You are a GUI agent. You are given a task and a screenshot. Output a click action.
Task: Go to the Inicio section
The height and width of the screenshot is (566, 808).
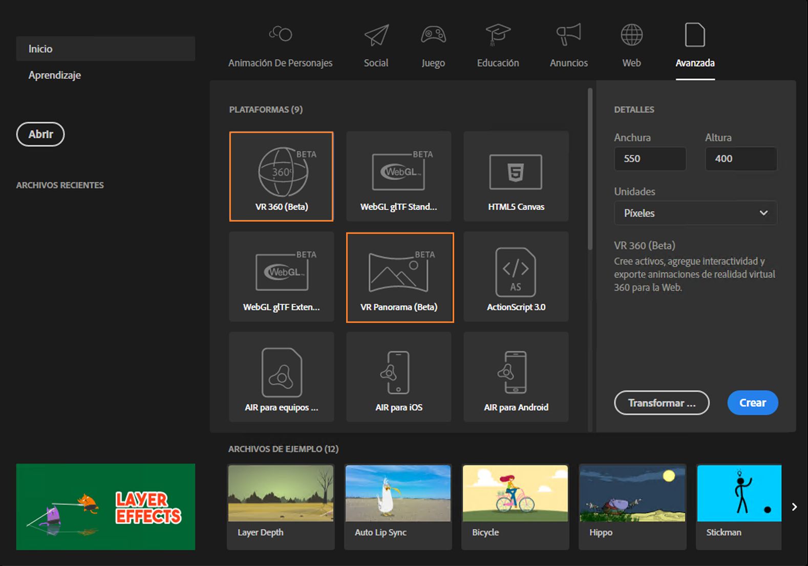click(x=105, y=49)
